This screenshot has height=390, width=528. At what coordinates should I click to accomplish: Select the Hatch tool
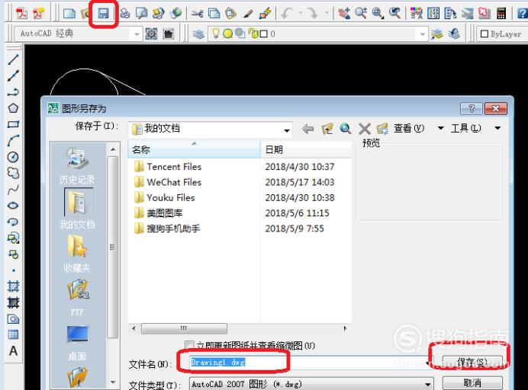pos(13,286)
